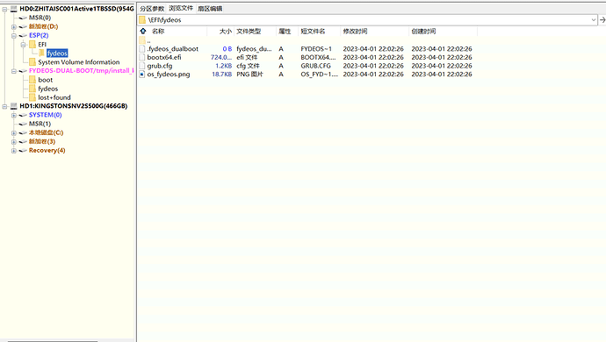Click the 18.7KB size cell

(x=222, y=75)
